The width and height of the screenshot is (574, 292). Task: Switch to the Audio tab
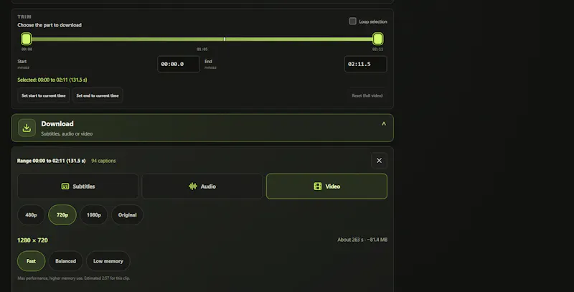point(202,187)
